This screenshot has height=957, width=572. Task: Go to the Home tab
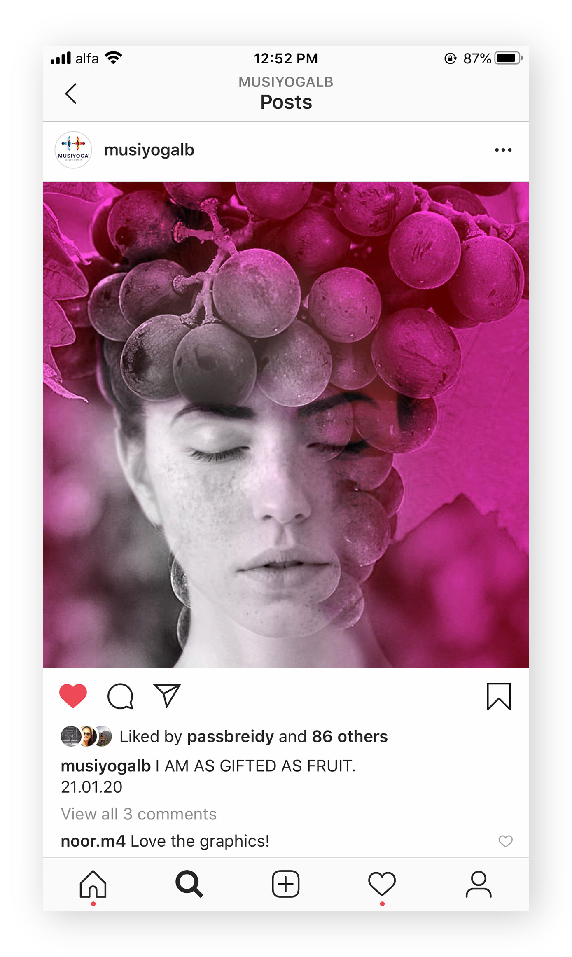pos(93,884)
